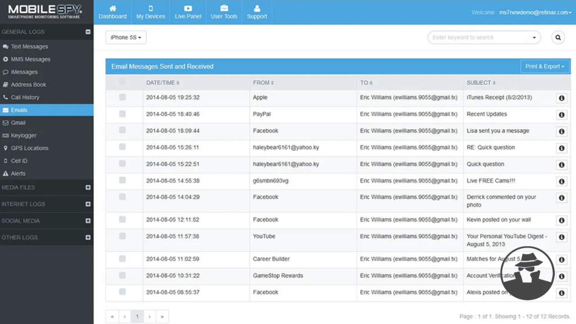Expand the Internet Logs section
Viewport: 576px width, 324px height.
pyautogui.click(x=88, y=204)
